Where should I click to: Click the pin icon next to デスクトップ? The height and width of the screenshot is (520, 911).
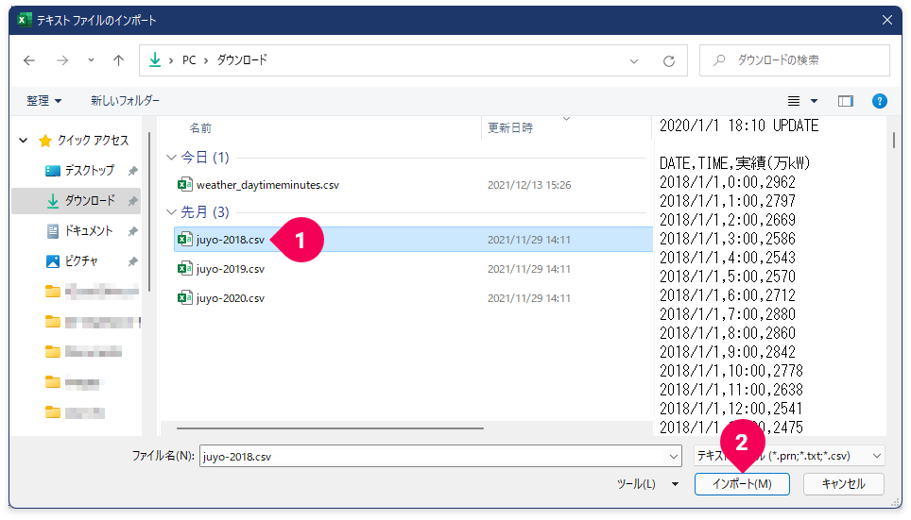(133, 171)
